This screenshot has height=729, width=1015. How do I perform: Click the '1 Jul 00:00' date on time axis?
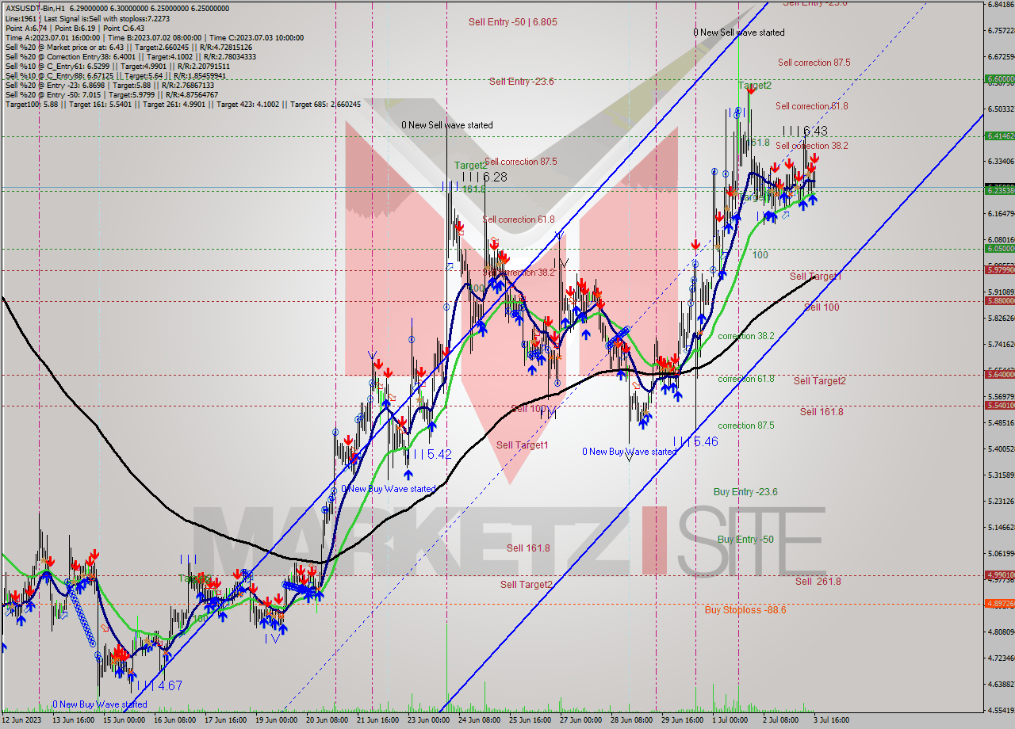(x=730, y=720)
